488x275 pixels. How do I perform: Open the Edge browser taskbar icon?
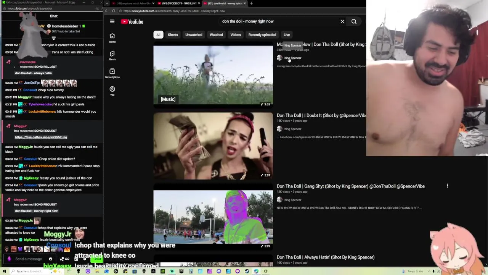(256, 271)
